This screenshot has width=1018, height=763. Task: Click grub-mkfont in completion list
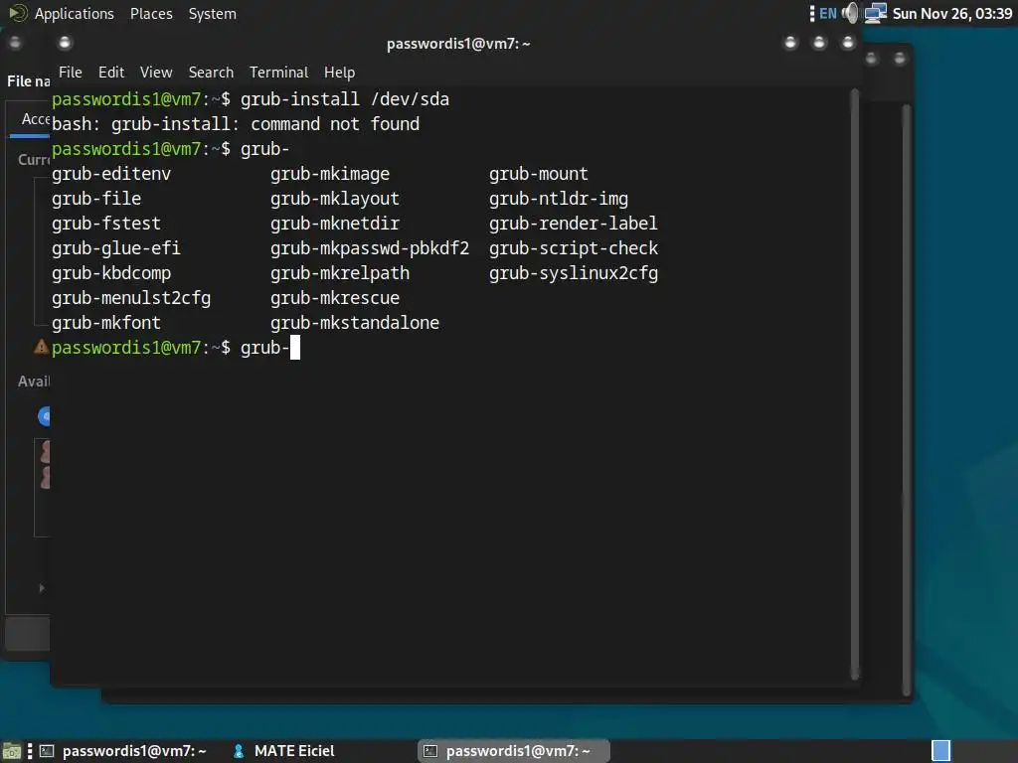click(105, 323)
